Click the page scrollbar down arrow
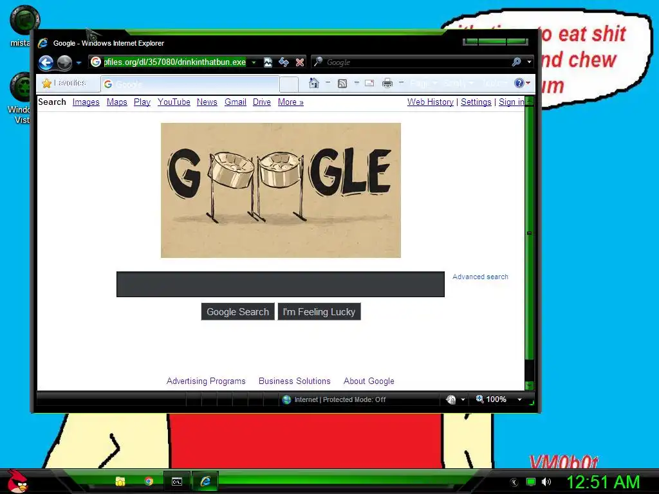 pyautogui.click(x=530, y=385)
